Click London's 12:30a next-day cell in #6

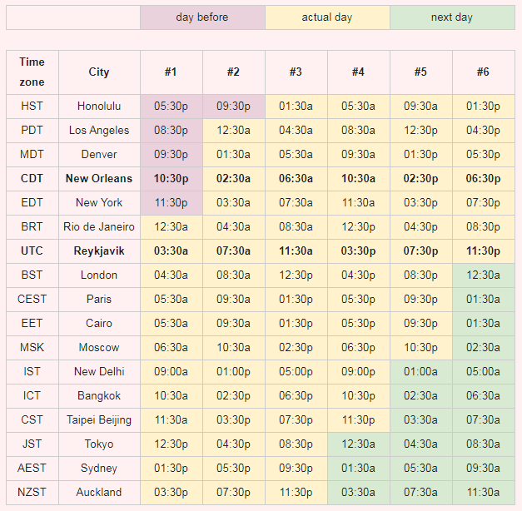tap(484, 275)
